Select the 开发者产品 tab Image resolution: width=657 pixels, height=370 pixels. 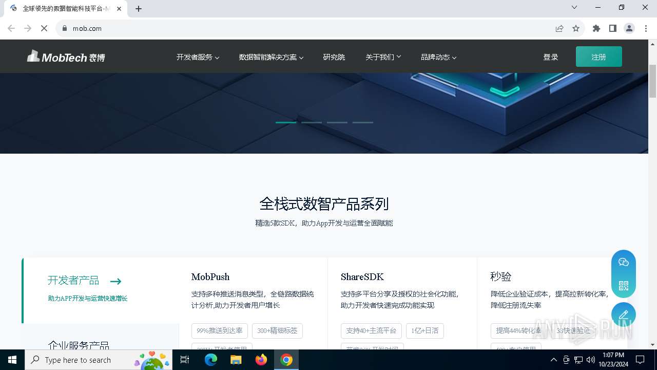coord(101,290)
